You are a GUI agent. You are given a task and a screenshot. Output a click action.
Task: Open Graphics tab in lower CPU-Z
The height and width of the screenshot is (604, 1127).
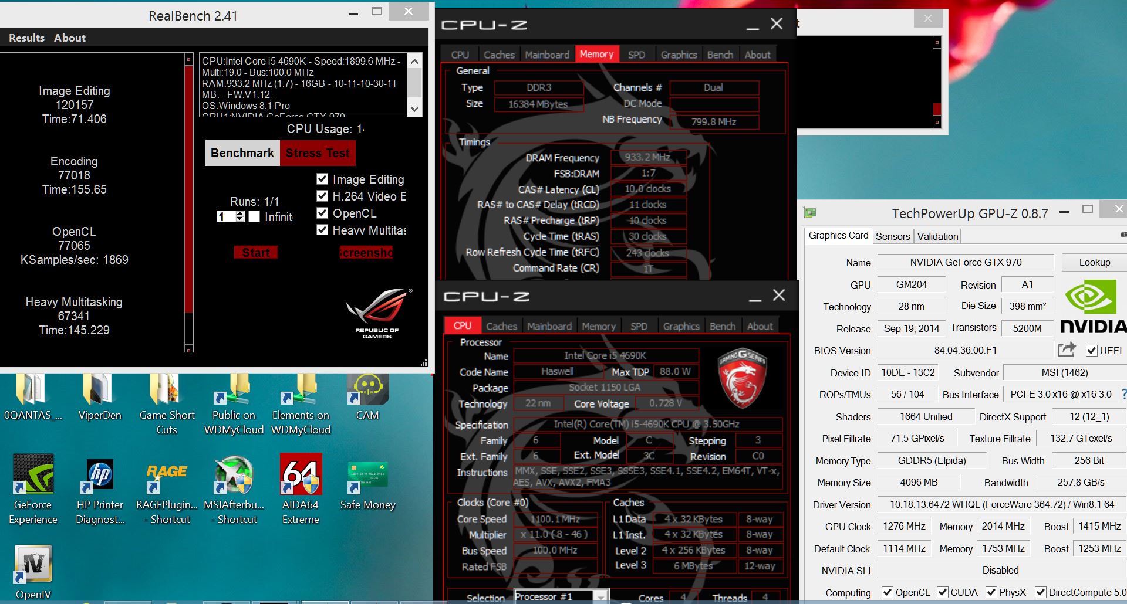click(681, 326)
